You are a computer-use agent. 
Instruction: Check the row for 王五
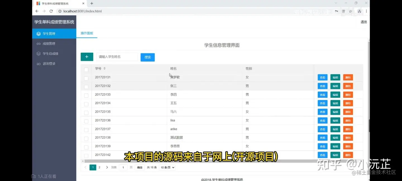pyautogui.click(x=86, y=104)
